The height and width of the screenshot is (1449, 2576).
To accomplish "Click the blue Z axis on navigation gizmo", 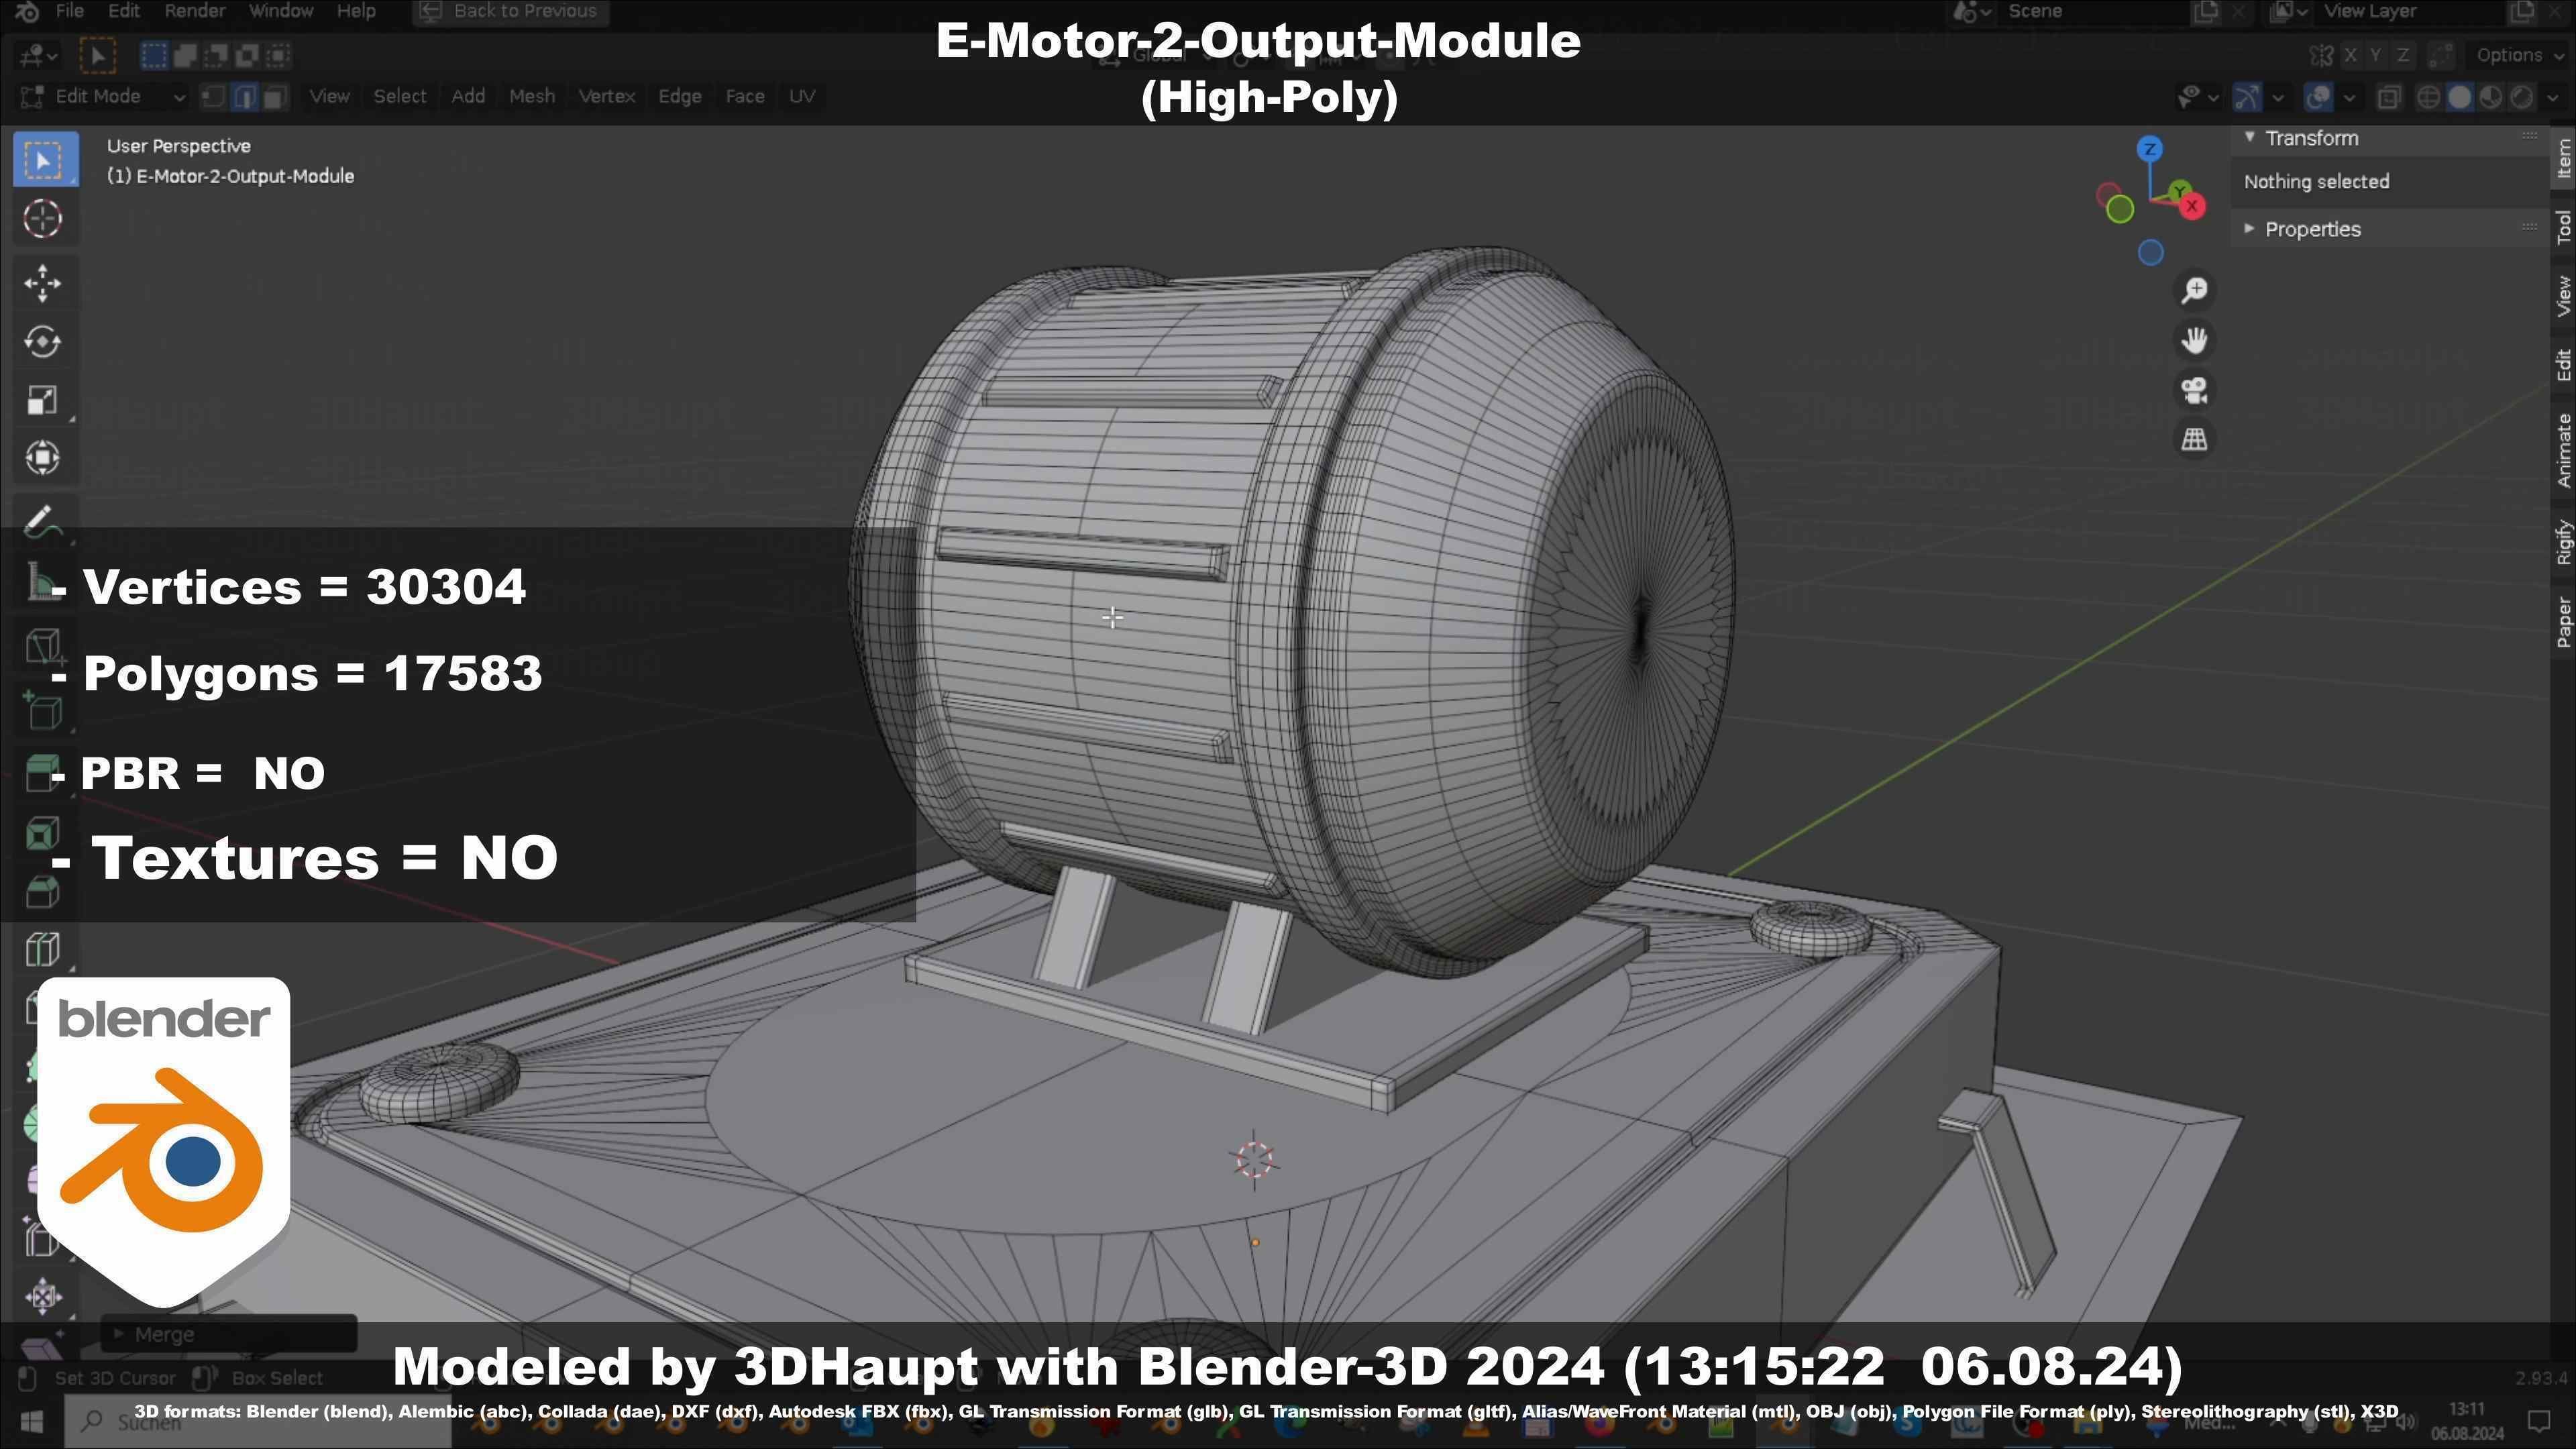I will pos(2150,150).
